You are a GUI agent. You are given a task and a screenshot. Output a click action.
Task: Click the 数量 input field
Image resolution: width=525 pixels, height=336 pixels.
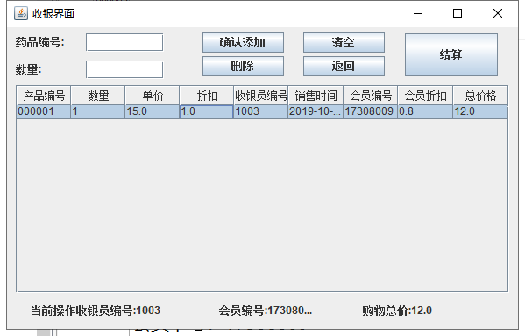[124, 69]
